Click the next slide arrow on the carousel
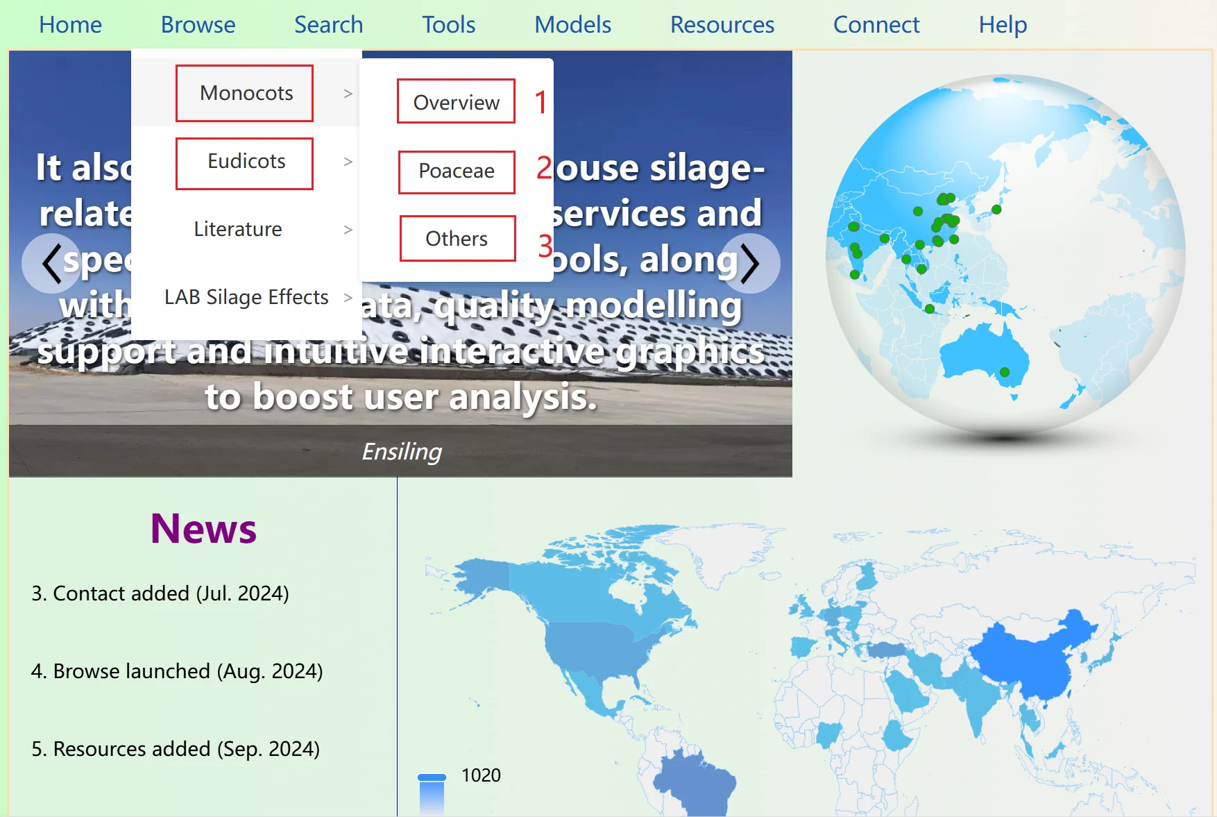The width and height of the screenshot is (1217, 817). 750,262
